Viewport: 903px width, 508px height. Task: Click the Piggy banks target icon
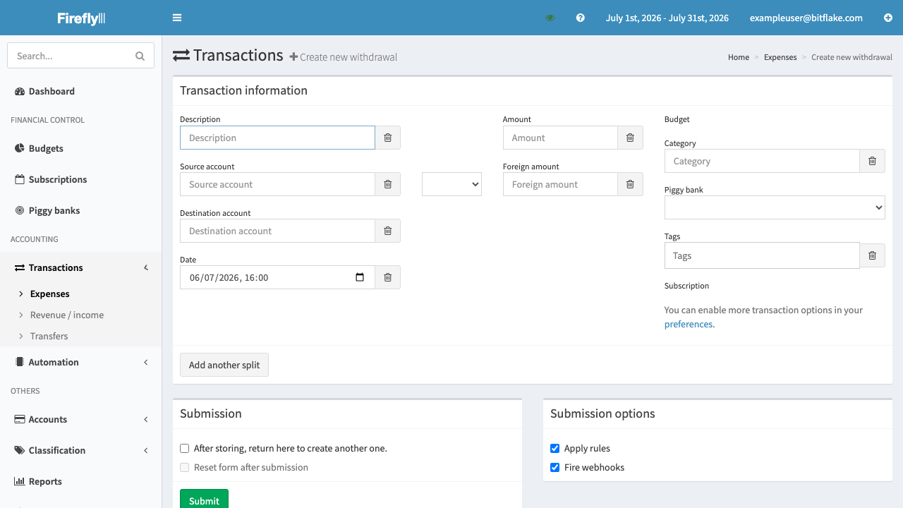[20, 210]
